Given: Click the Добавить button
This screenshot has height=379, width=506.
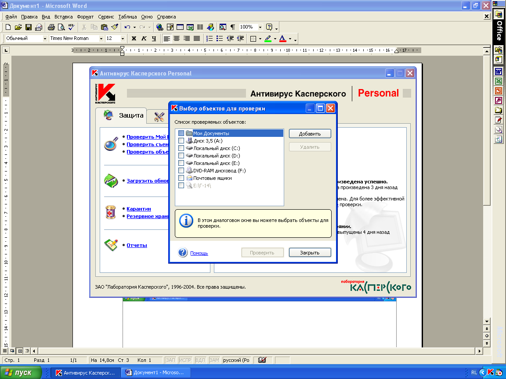Looking at the screenshot, I should click(310, 134).
